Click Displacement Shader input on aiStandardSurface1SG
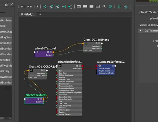158x122 pixels. click(96, 73)
